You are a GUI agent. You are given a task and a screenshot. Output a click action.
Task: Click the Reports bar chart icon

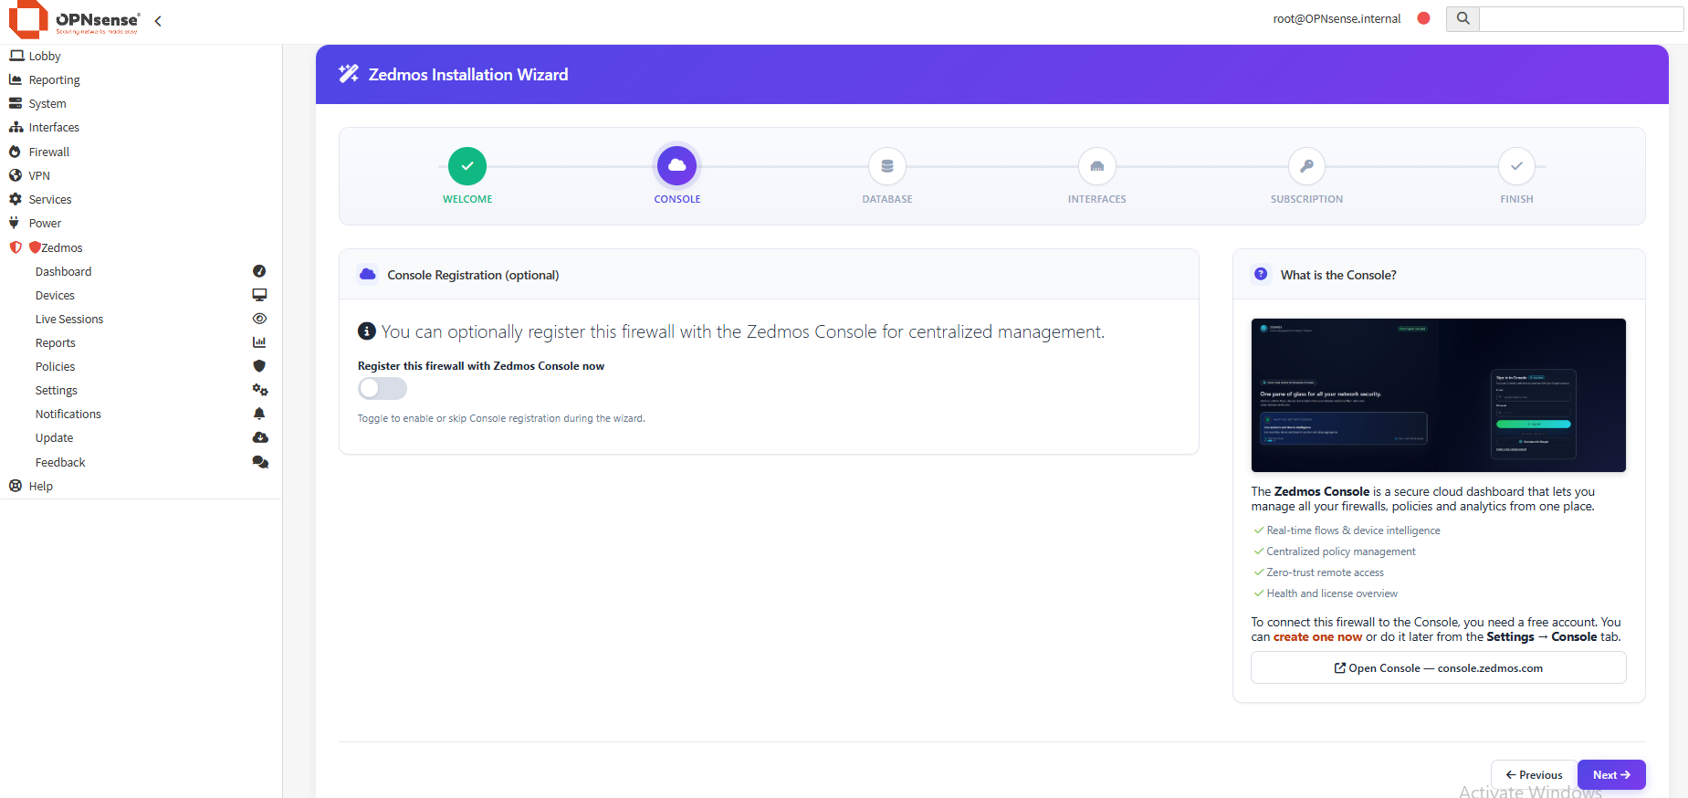click(259, 342)
